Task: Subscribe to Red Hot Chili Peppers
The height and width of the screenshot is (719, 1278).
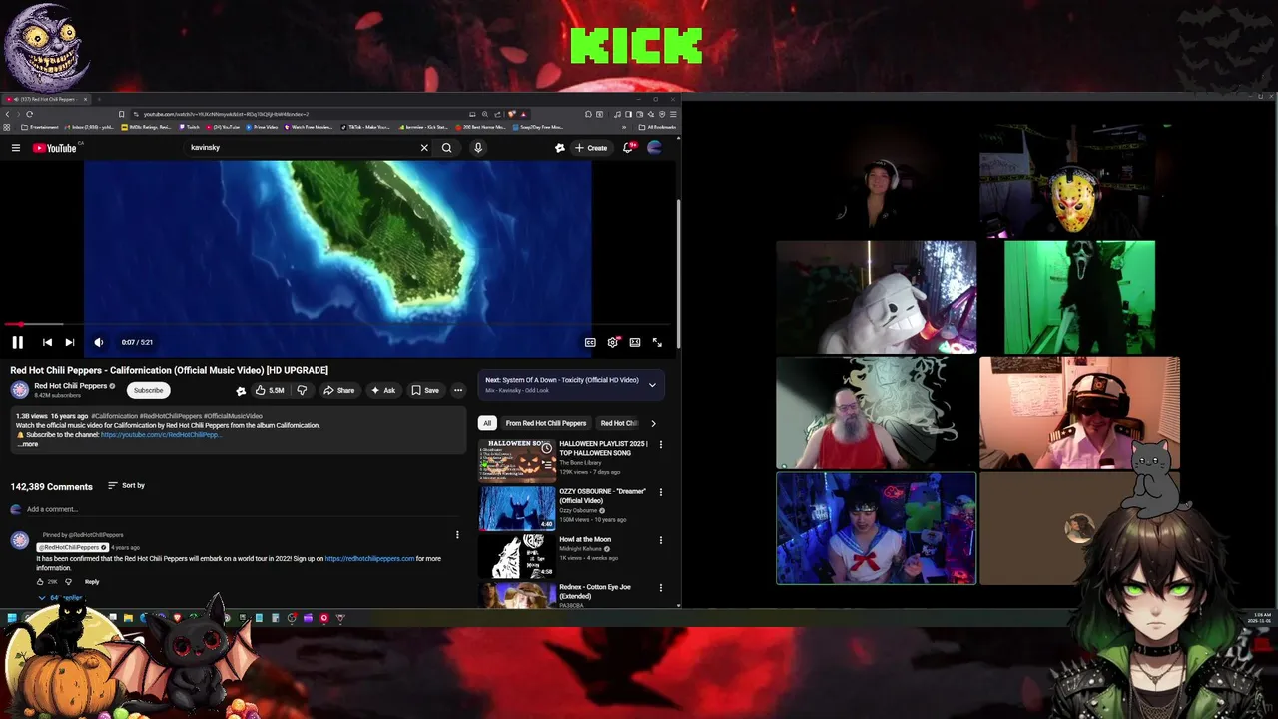Action: pos(148,390)
